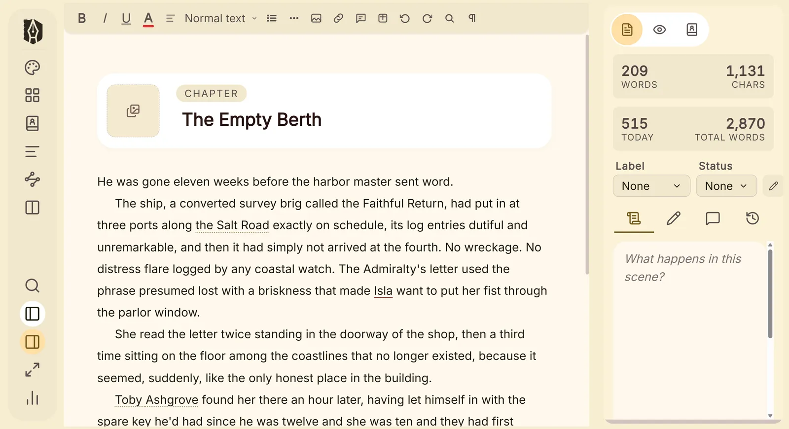Enter fullscreen focus mode
This screenshot has height=429, width=789.
click(33, 370)
